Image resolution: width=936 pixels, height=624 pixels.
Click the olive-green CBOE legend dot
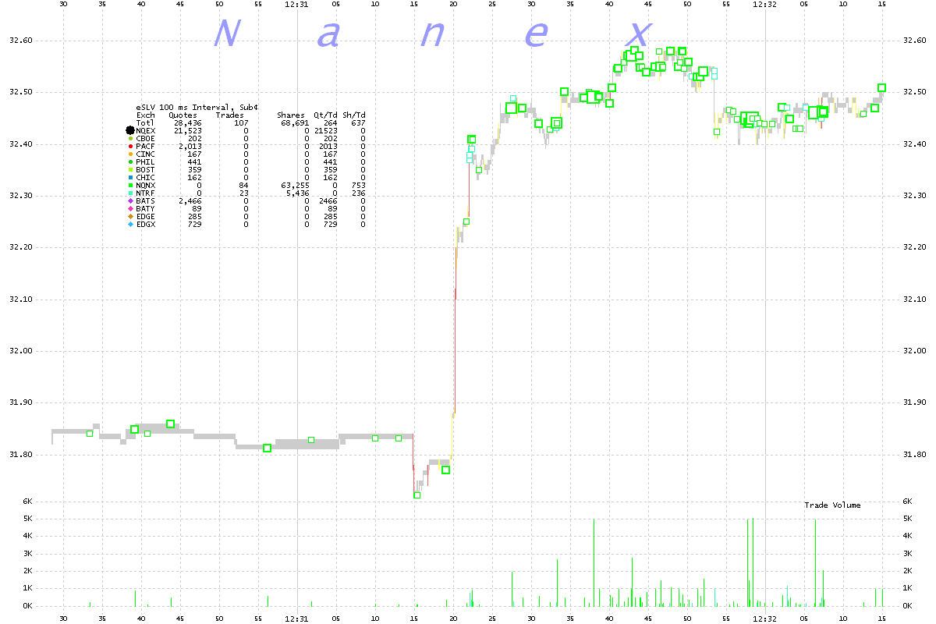click(131, 139)
